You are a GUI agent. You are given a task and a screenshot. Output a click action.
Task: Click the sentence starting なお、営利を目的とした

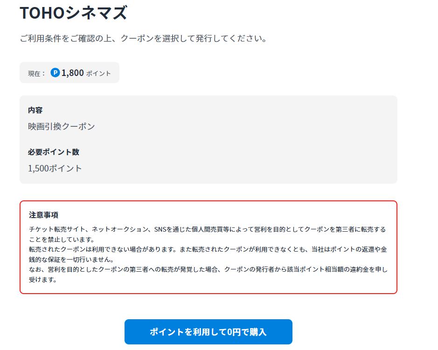click(208, 275)
